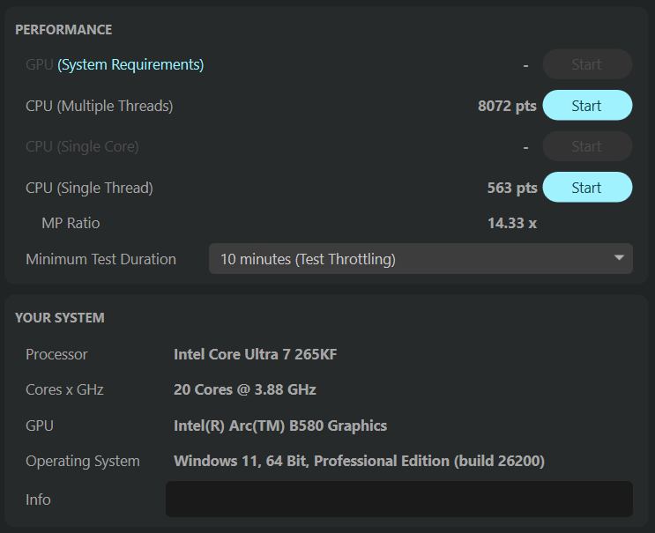Click the CPU (Multiple Threads) label

(x=99, y=106)
